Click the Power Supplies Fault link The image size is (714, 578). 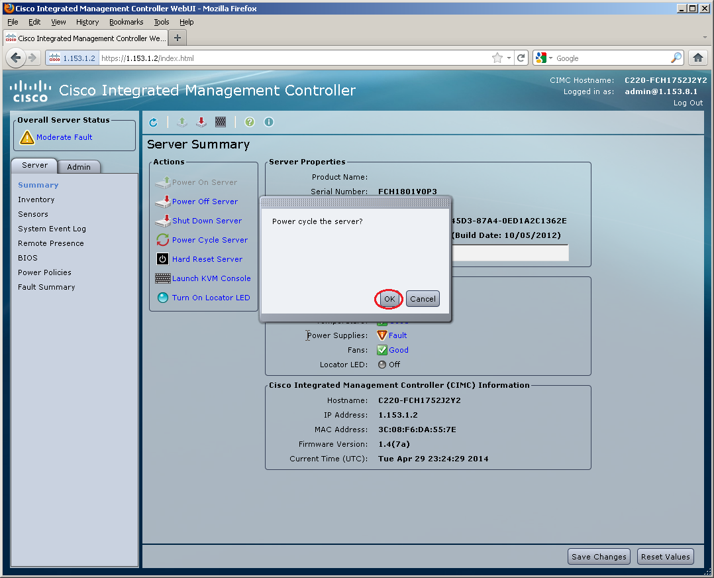tap(397, 335)
